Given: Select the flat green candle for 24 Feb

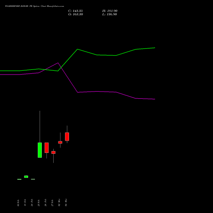Looking at the screenshot, I should tap(33, 179).
